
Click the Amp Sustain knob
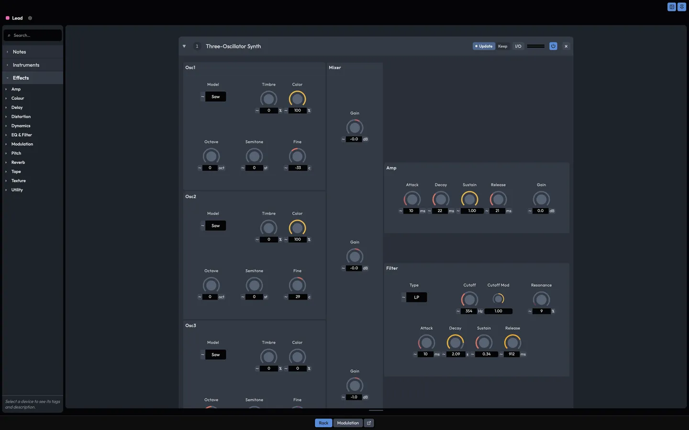point(469,199)
